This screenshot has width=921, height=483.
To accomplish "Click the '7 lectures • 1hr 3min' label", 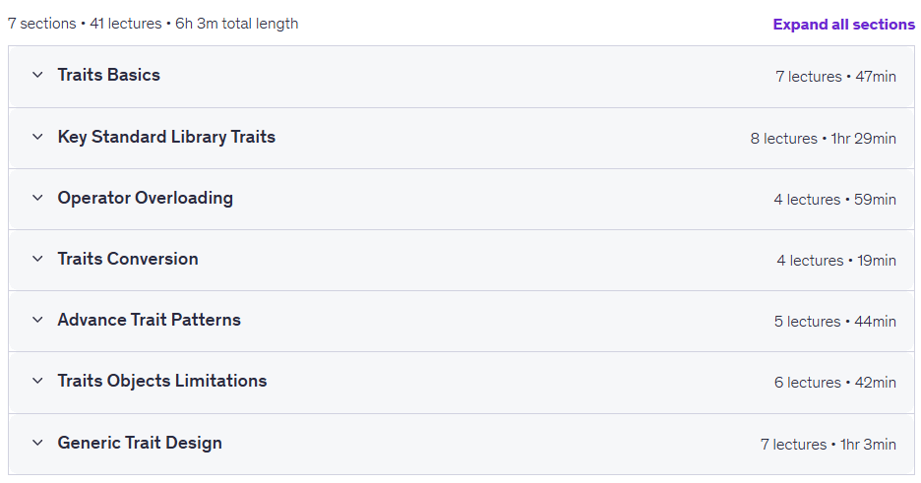I will [829, 445].
